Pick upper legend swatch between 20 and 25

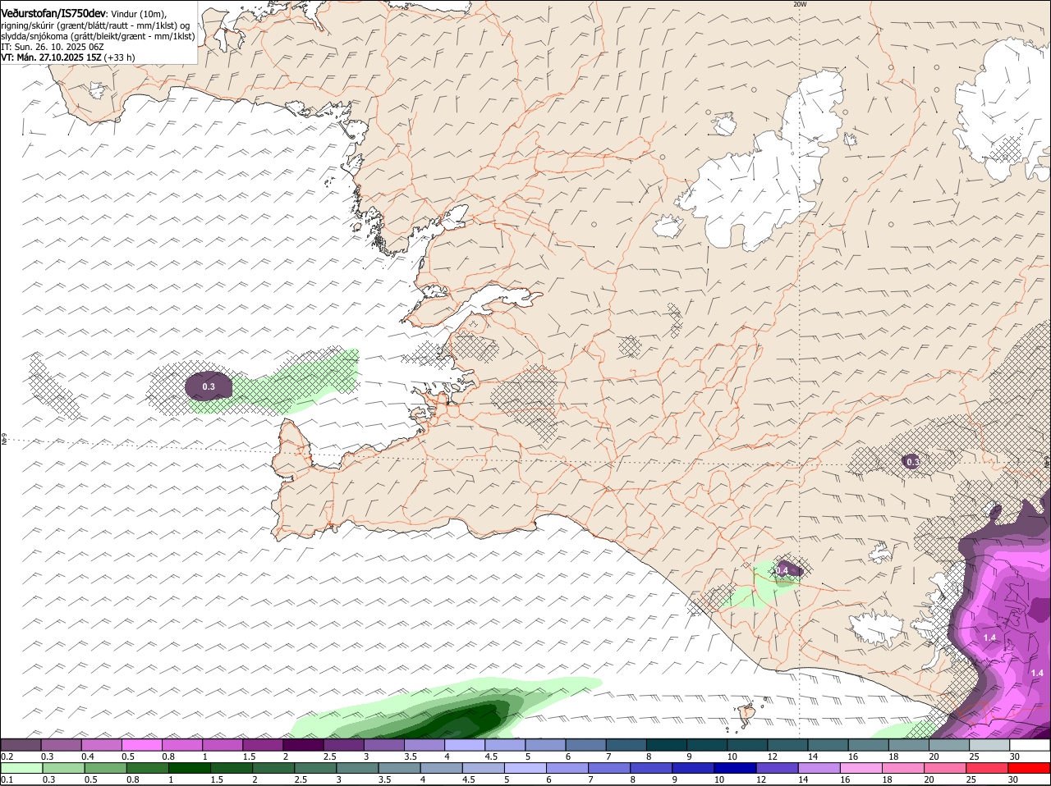949,744
